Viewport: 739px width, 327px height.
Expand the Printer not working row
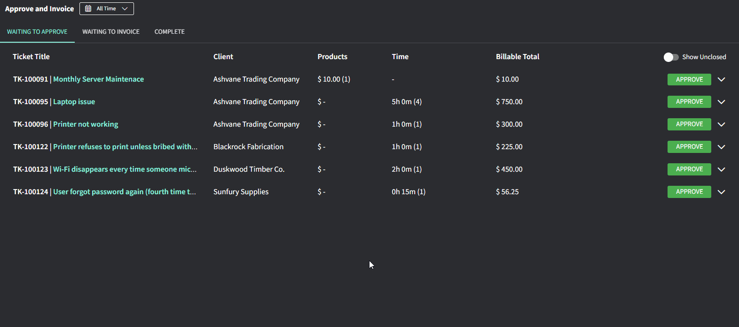click(722, 124)
